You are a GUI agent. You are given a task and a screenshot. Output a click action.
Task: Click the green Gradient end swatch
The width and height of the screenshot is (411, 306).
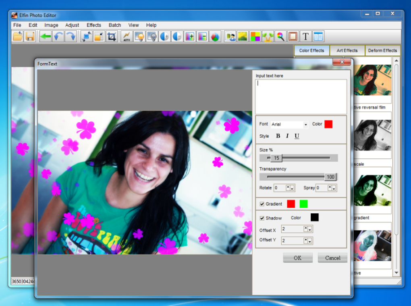303,204
